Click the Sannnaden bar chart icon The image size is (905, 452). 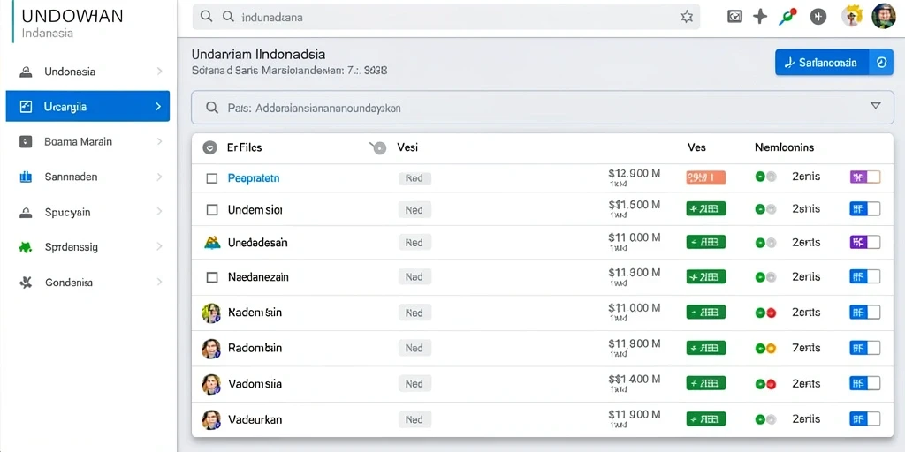pos(26,177)
